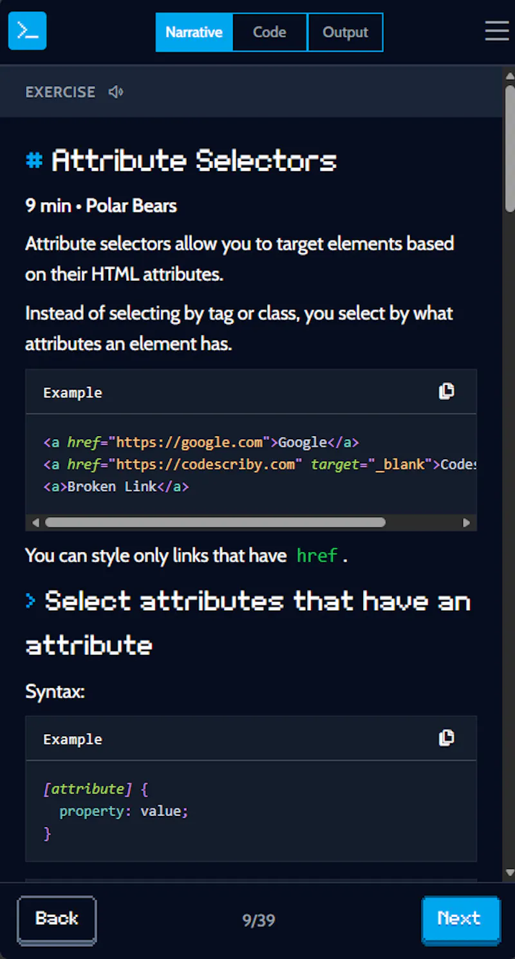Screen dimensions: 515x959
Task: Copy the attribute syntax example code
Action: pos(446,738)
